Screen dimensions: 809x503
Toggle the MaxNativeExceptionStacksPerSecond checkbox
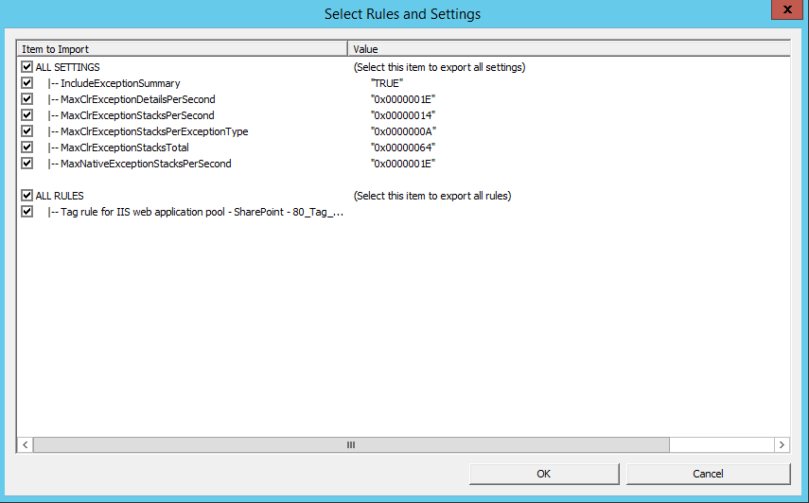[27, 164]
